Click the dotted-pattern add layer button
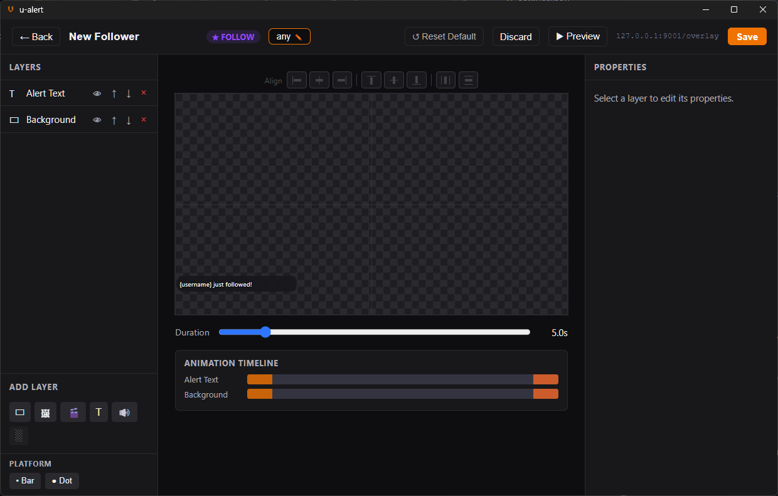The image size is (778, 496). [x=19, y=436]
